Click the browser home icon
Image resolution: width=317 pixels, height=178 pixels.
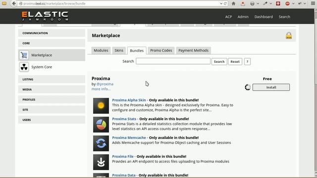pyautogui.click(x=233, y=3)
